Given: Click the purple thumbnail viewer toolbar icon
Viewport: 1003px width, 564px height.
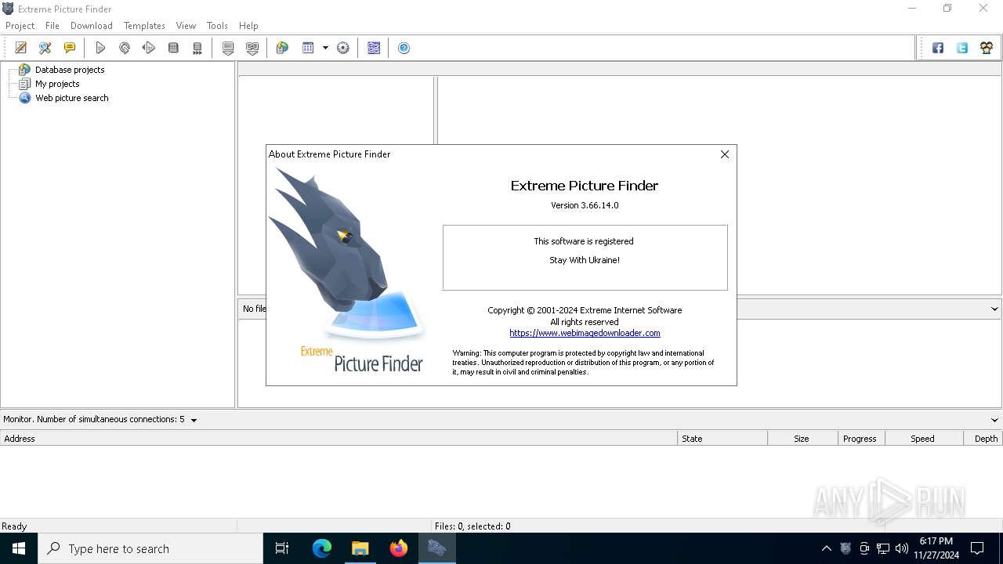Looking at the screenshot, I should [x=374, y=48].
